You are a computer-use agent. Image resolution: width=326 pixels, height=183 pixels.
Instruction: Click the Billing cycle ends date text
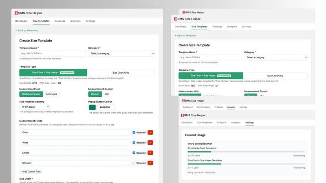[x=201, y=172]
